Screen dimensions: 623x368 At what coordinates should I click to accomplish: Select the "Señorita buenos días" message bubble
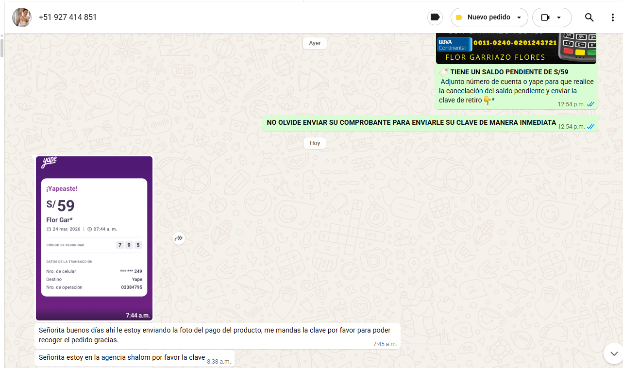click(x=217, y=335)
